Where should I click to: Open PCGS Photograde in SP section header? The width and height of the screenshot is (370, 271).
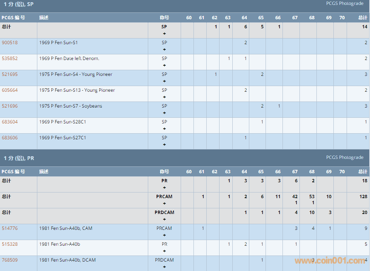345,3
